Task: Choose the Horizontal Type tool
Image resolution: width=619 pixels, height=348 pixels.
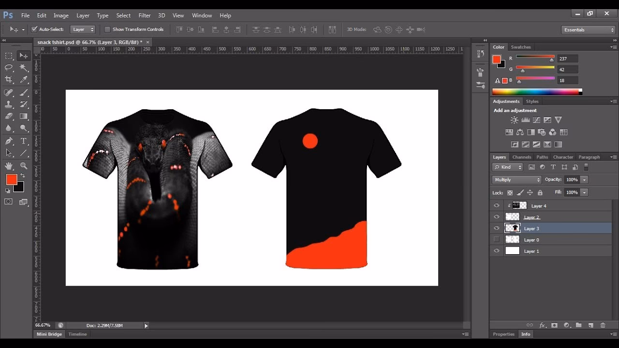Action: click(x=23, y=141)
